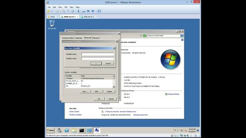Open the VM menu
Image resolution: width=246 pixels, height=138 pixels.
click(x=66, y=7)
